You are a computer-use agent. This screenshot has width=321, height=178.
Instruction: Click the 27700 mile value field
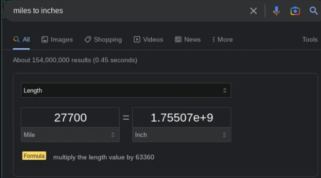(x=70, y=117)
